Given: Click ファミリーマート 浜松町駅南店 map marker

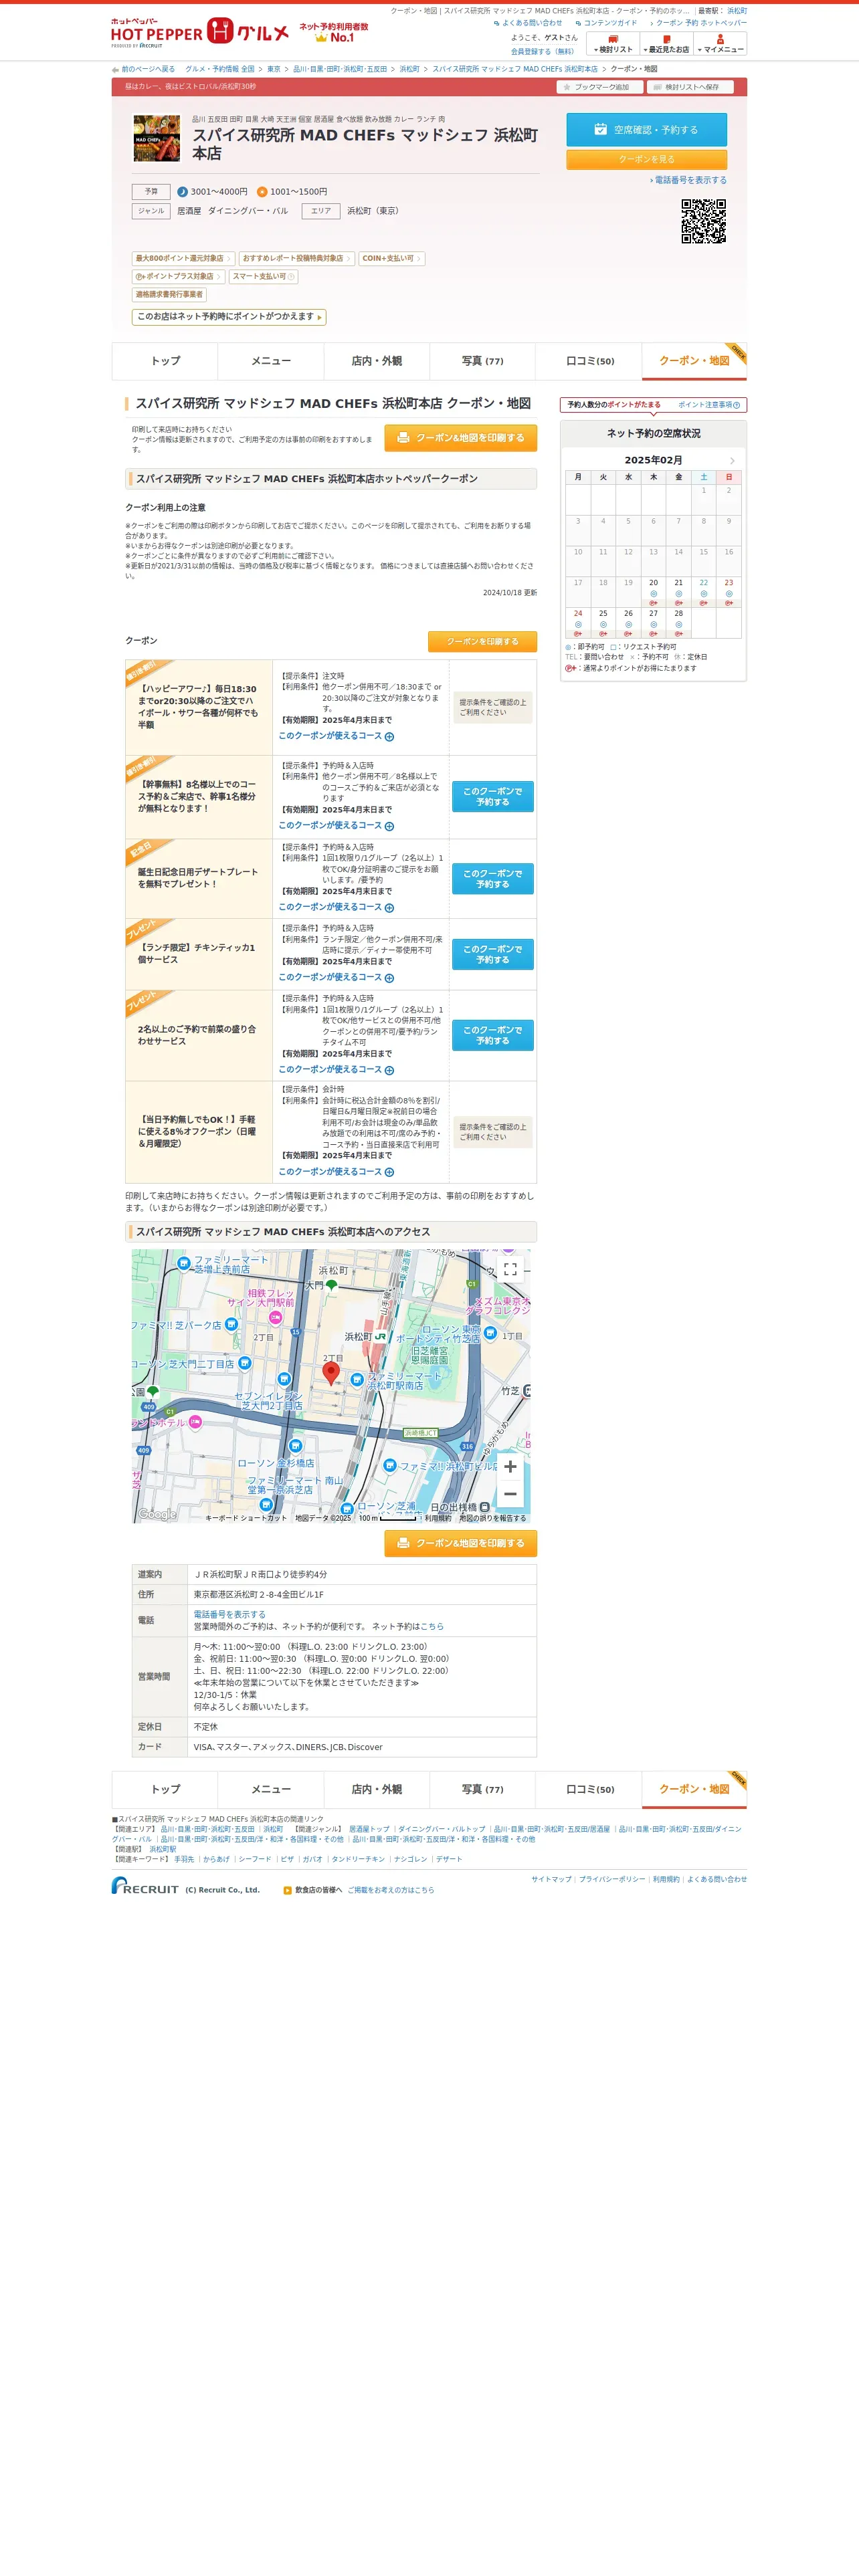Looking at the screenshot, I should (357, 1380).
